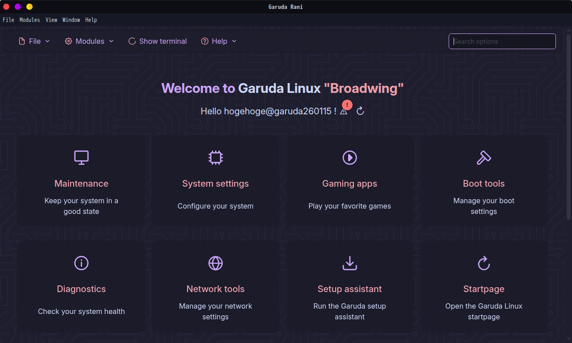Click the "Network tools" card title
Image resolution: width=572 pixels, height=343 pixels.
click(215, 289)
